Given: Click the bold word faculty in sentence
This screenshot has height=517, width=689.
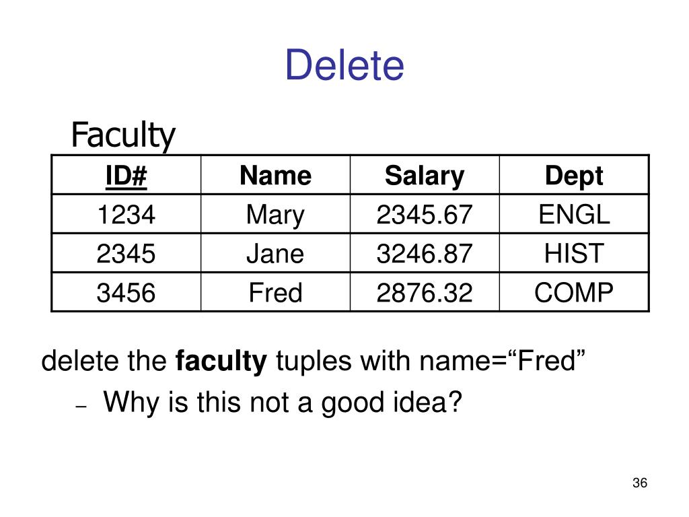Looking at the screenshot, I should [221, 361].
